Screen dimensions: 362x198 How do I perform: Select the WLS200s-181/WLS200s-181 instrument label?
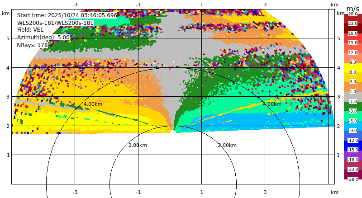55,23
